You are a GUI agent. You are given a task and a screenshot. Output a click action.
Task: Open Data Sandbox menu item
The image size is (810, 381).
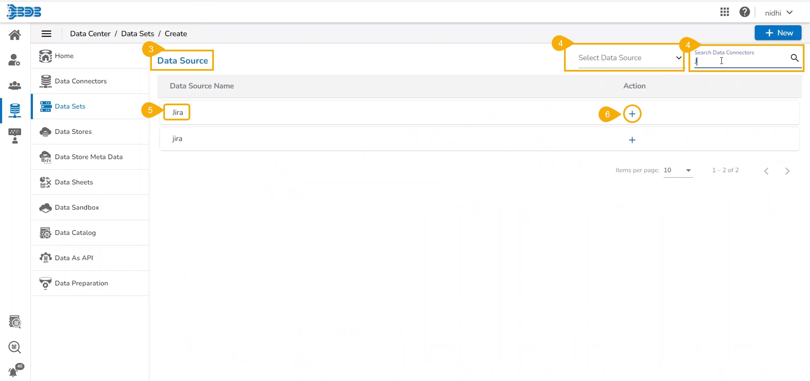click(90, 208)
